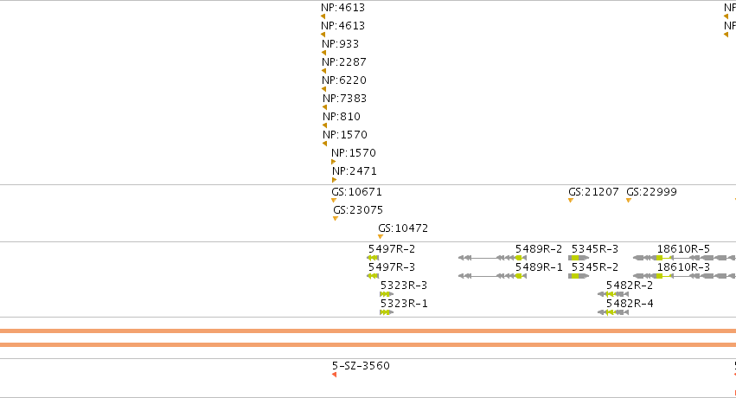Select the NP:933 insertion marker

pyautogui.click(x=323, y=53)
